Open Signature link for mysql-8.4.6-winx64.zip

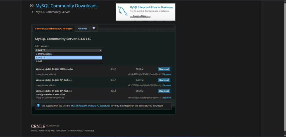pos(167,85)
